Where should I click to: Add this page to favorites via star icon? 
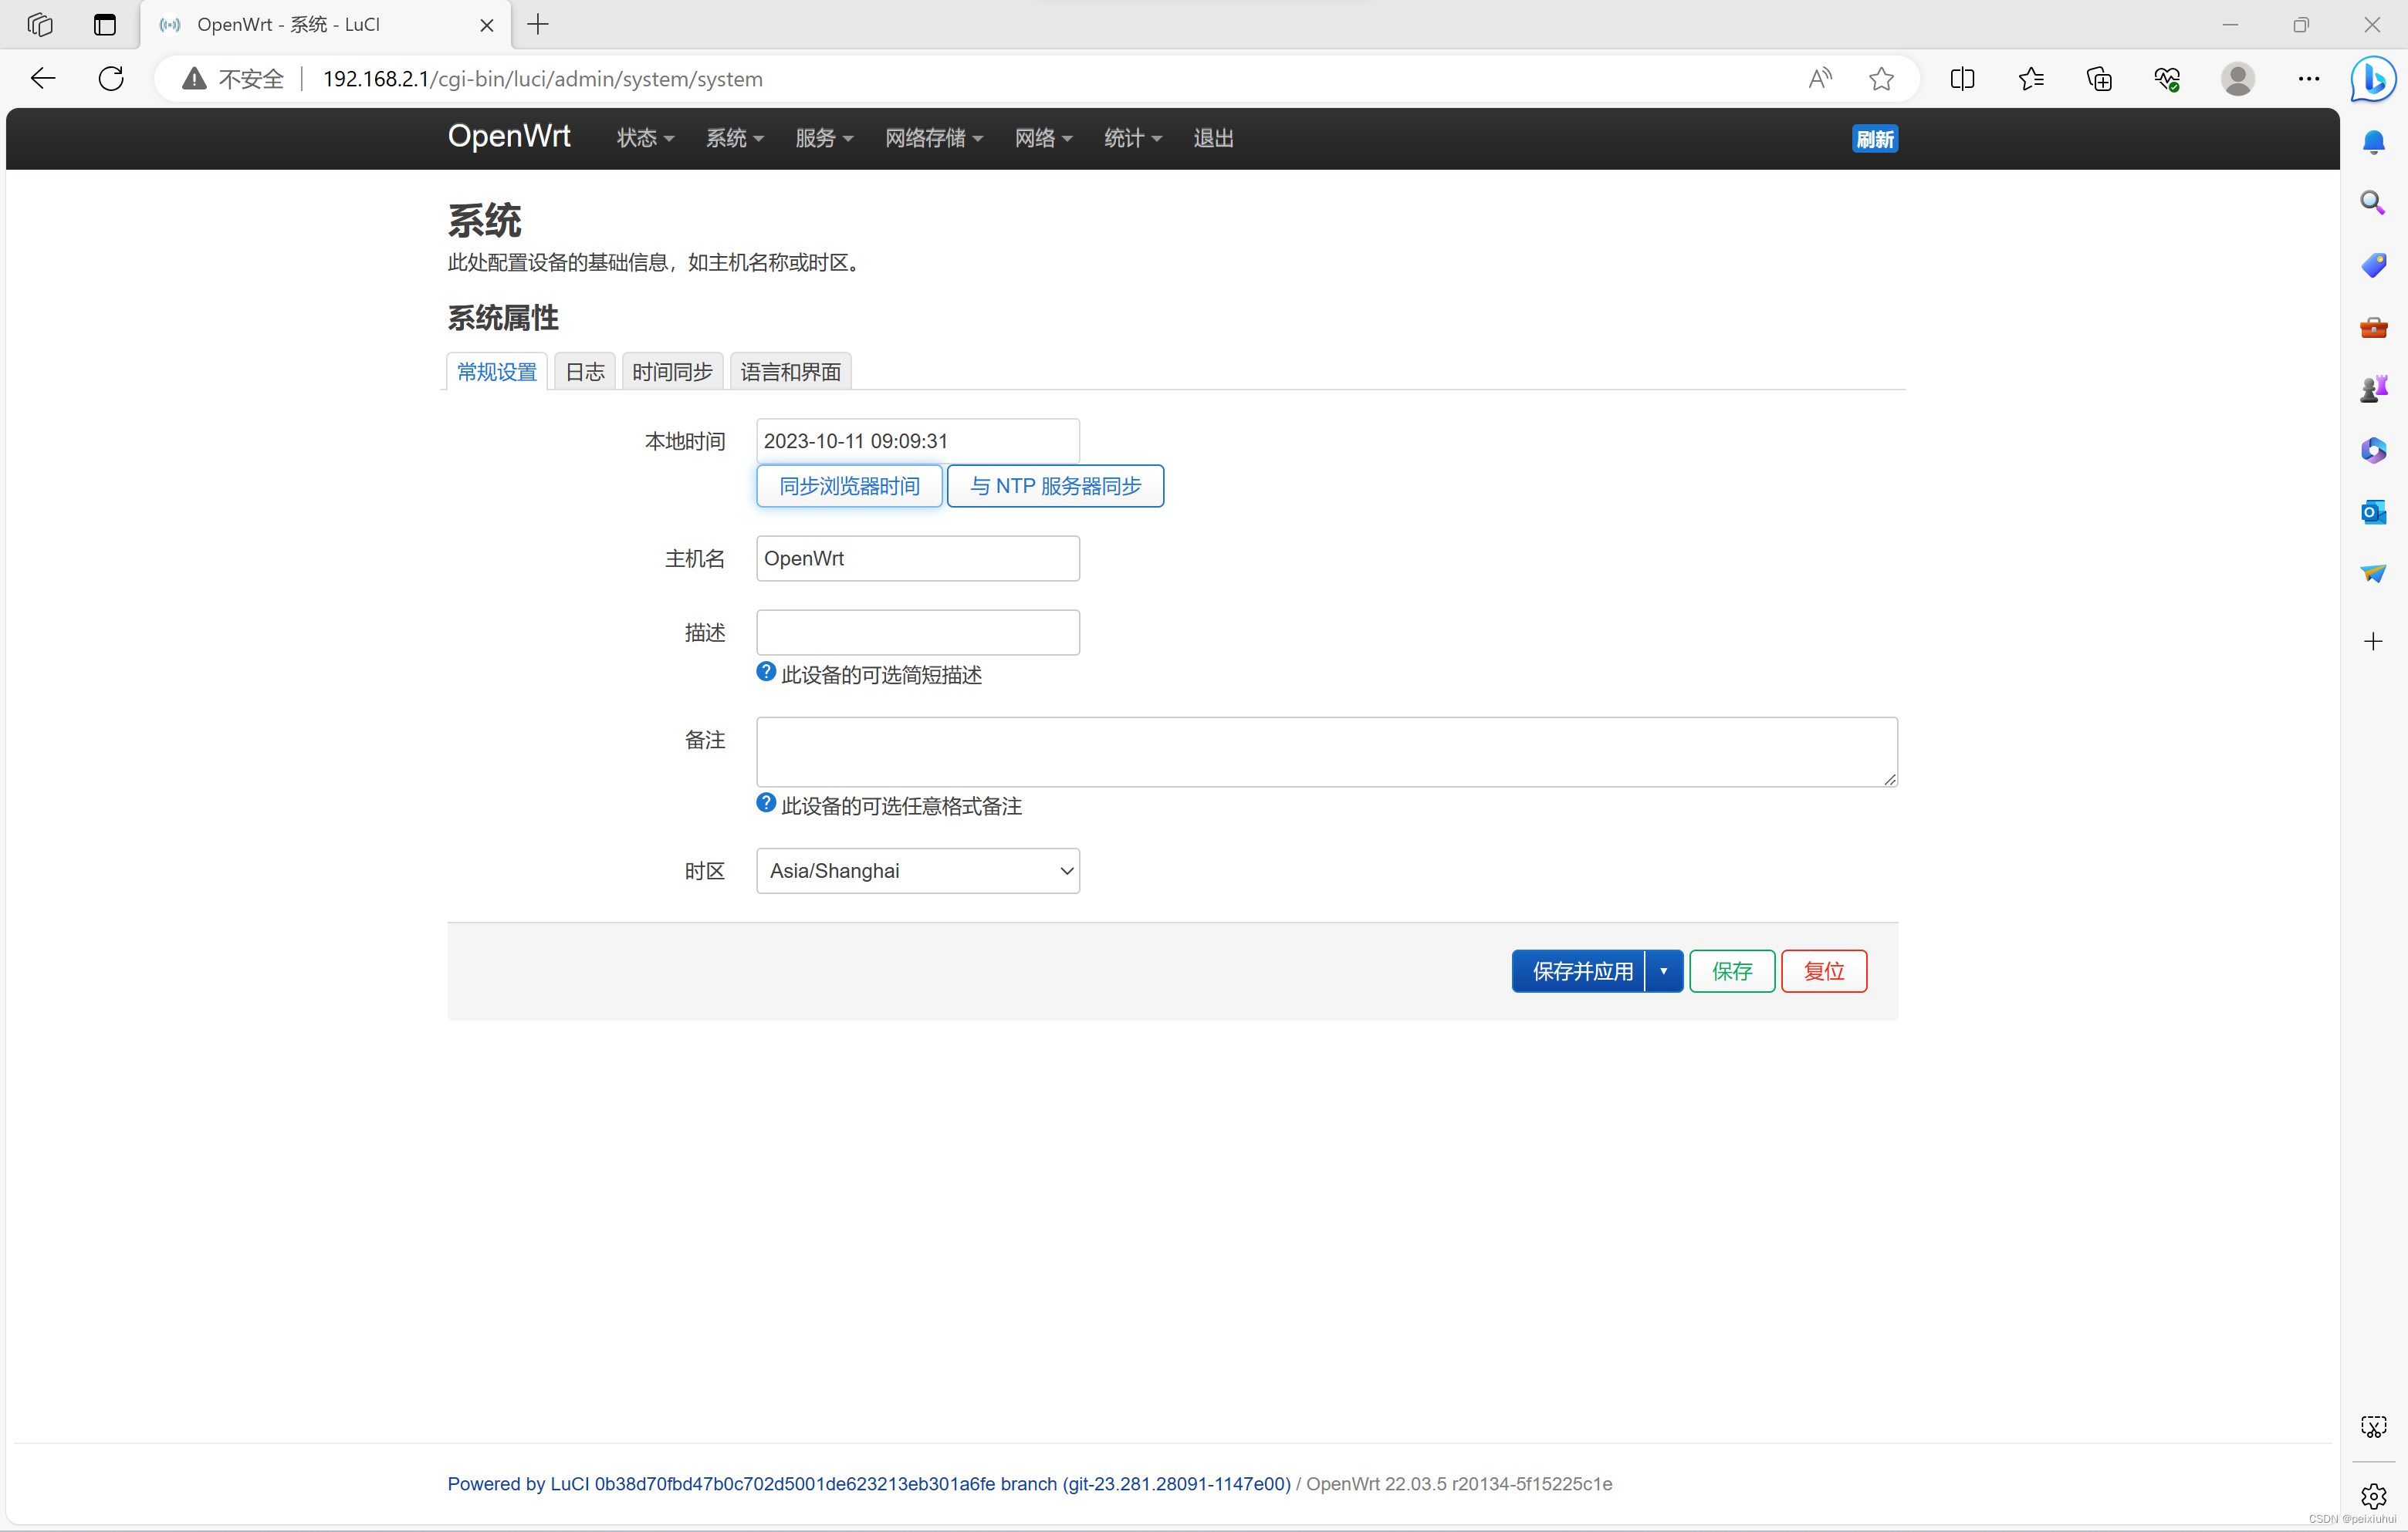click(x=1883, y=78)
